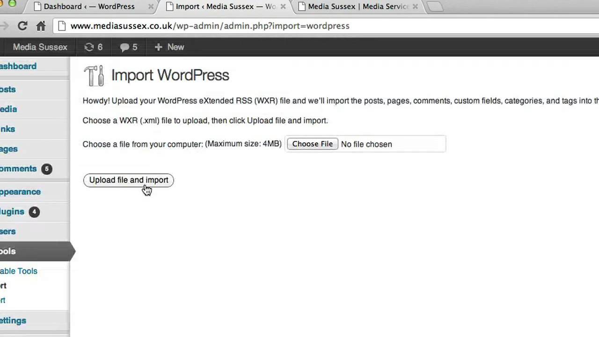The height and width of the screenshot is (337, 599).
Task: Open the Import submenu item under Tools
Action: (x=3, y=286)
